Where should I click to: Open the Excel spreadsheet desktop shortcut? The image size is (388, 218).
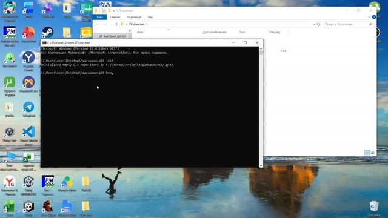click(x=28, y=157)
